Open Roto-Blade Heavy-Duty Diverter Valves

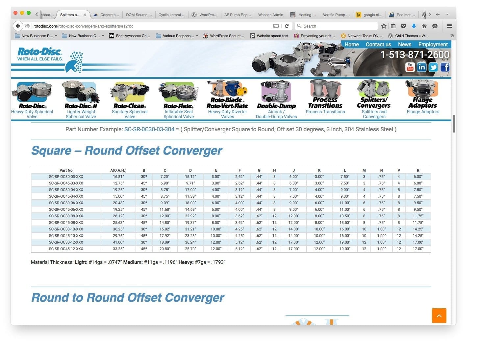[227, 99]
